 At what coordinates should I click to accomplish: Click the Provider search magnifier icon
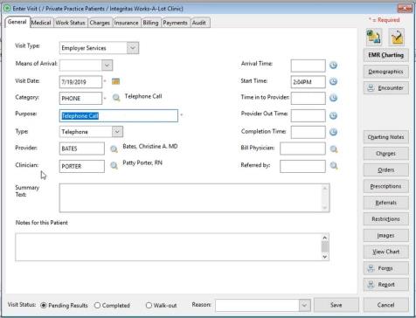[114, 149]
